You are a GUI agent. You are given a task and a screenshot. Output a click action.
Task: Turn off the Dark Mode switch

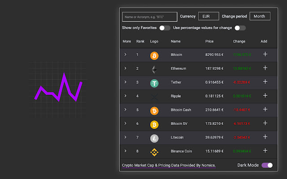tap(267, 165)
